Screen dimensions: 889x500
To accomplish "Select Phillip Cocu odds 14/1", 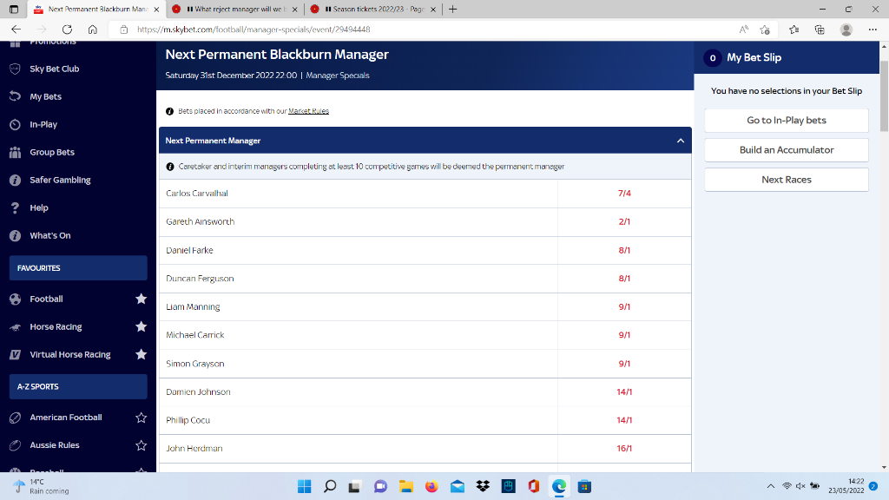I will 624,420.
